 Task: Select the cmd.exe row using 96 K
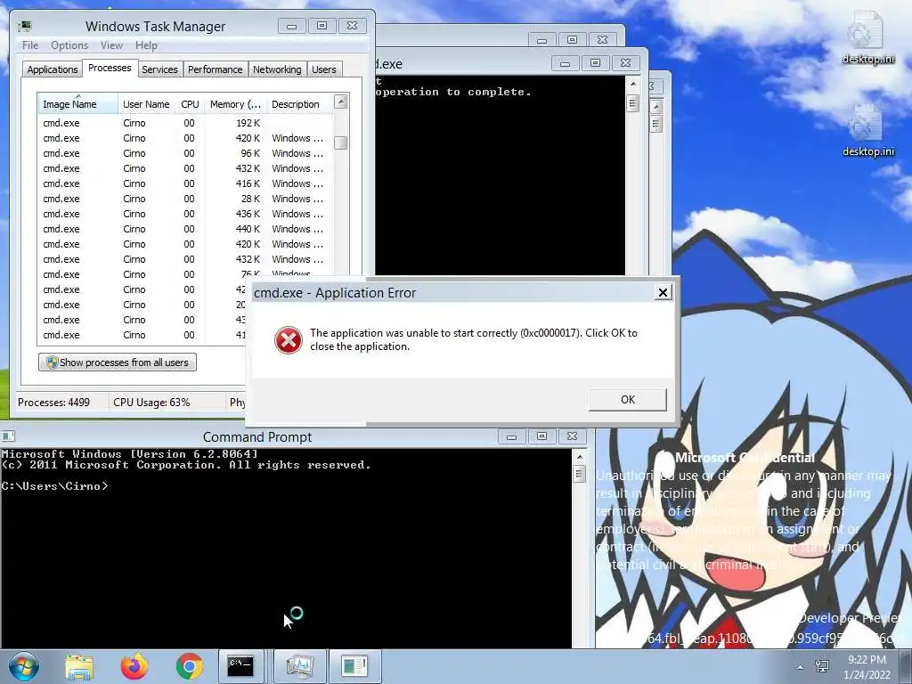[185, 153]
